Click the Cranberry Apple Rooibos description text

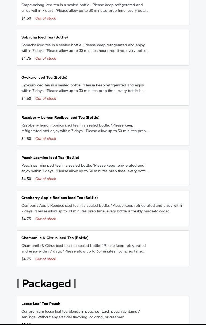coord(102,208)
